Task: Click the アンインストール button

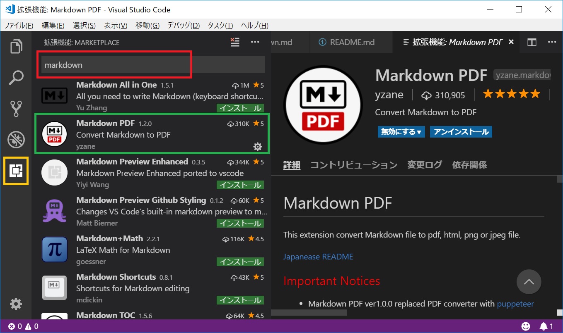Action: click(461, 131)
